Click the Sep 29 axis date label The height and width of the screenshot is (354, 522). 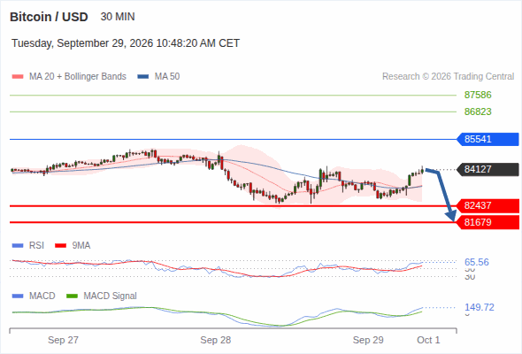point(368,340)
